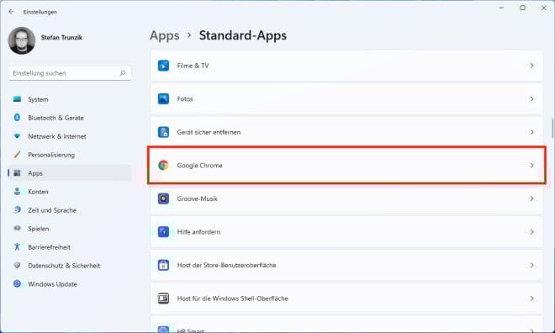This screenshot has width=555, height=333.
Task: Click the Apps icon in sidebar
Action: tap(17, 172)
